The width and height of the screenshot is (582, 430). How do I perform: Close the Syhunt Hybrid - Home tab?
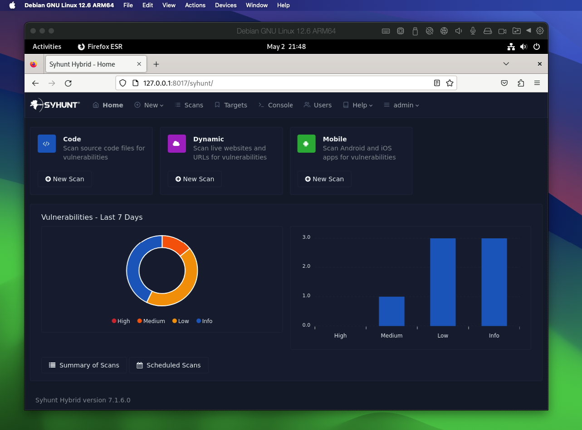click(139, 64)
